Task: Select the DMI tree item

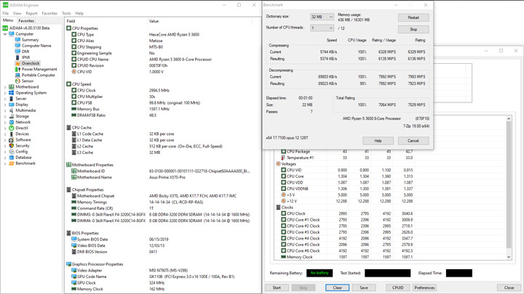Action: point(25,52)
